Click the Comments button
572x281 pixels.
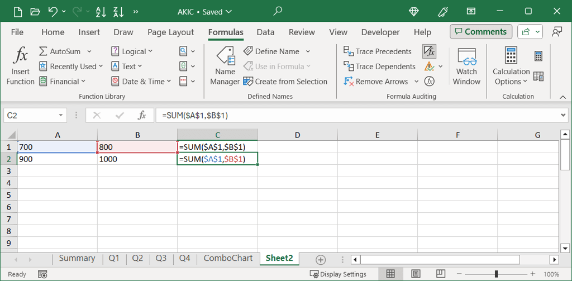coord(481,32)
